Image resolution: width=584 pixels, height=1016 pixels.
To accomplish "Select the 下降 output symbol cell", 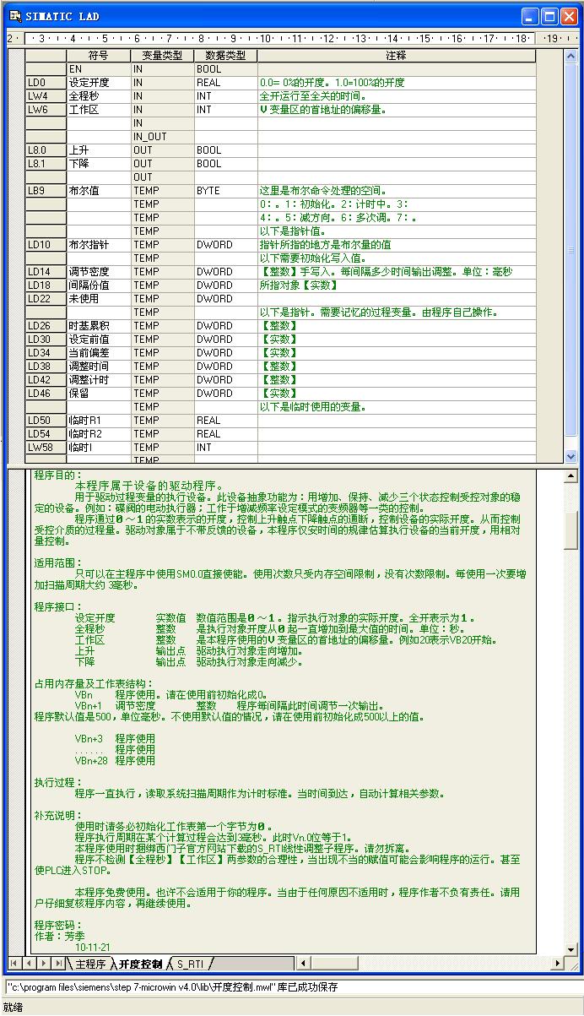I will pos(98,164).
